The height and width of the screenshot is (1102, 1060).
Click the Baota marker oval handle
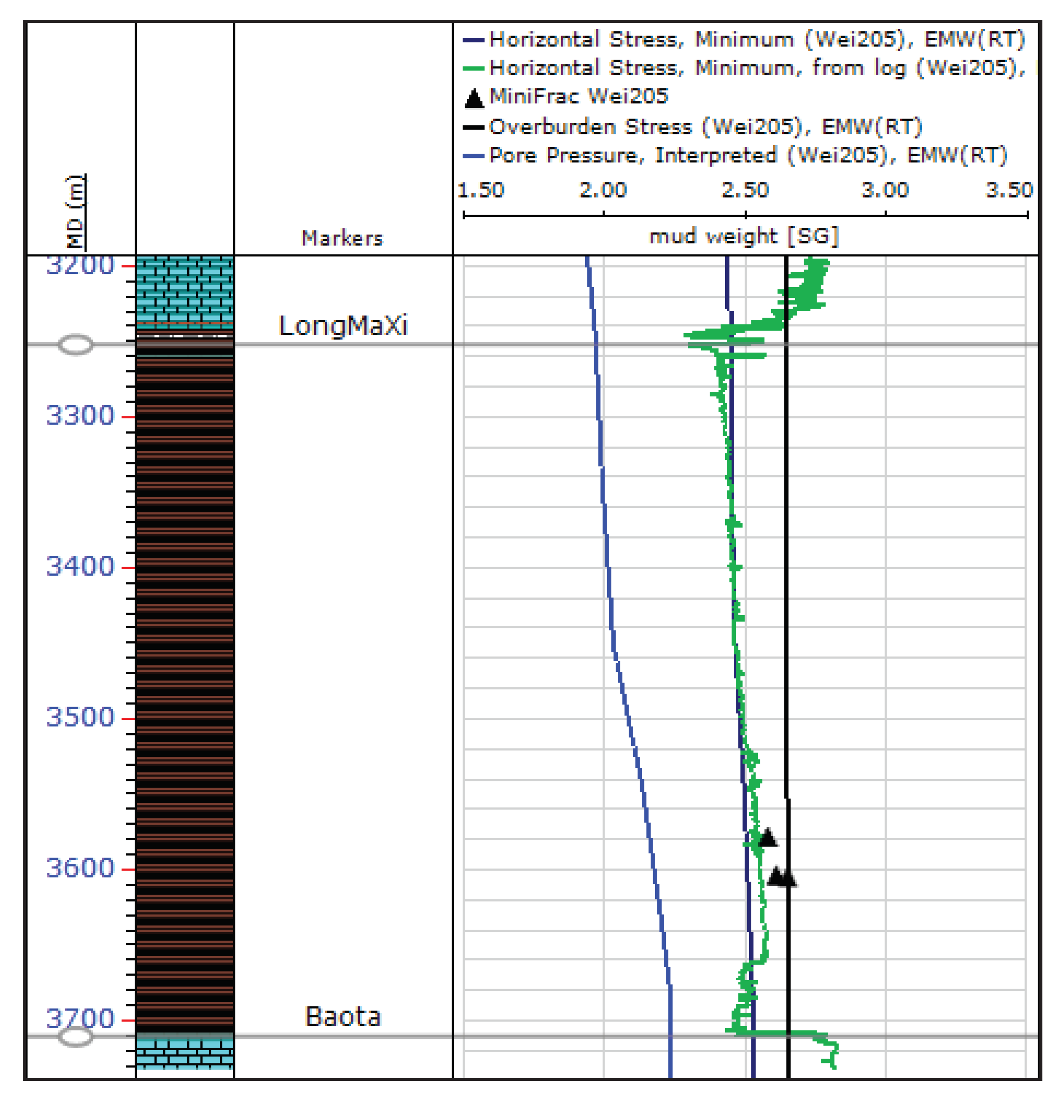(x=76, y=1037)
